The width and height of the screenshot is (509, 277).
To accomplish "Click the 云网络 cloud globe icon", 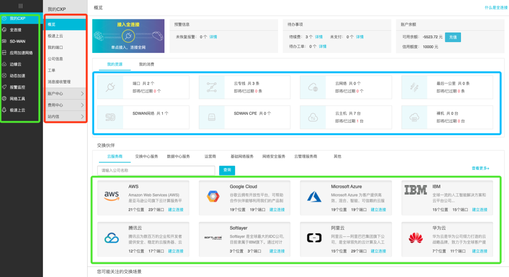I will click(313, 87).
